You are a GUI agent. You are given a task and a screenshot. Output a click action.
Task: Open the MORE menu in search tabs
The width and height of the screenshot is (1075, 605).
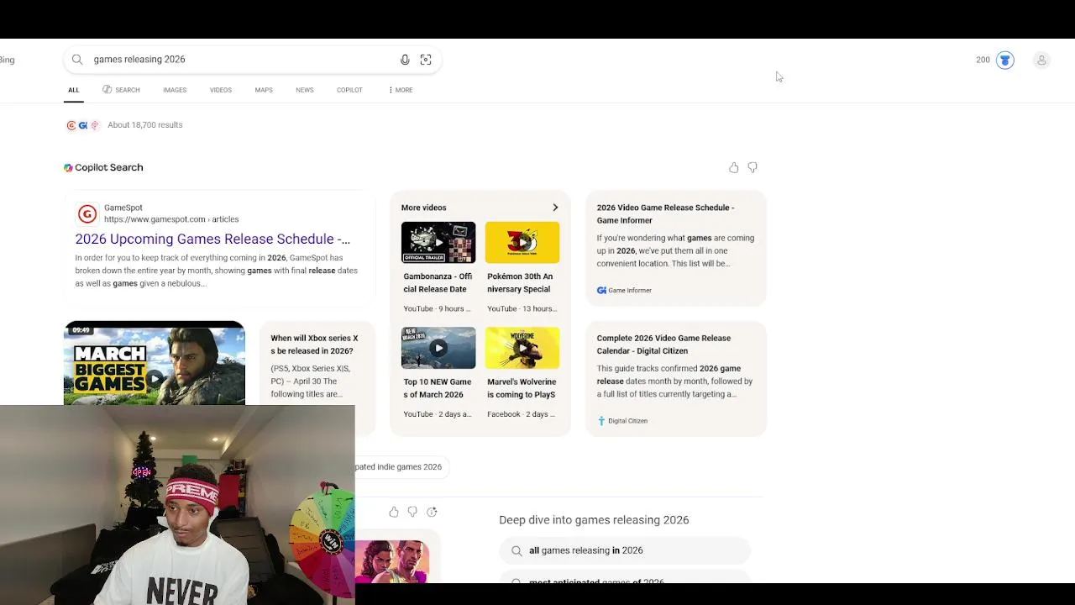tap(401, 90)
